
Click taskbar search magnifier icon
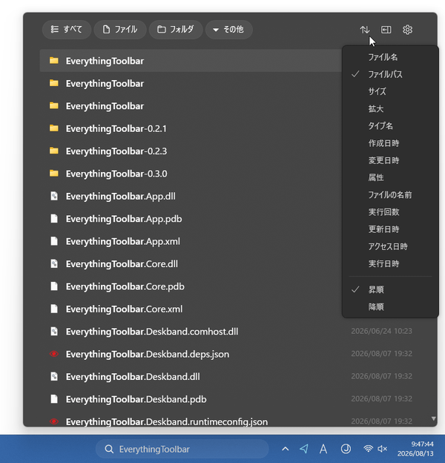click(x=109, y=449)
